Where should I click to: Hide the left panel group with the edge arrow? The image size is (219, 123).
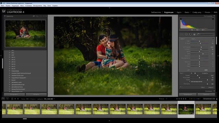[x=1, y=56]
